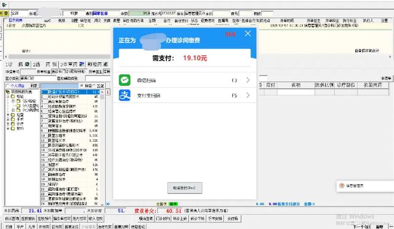Click the item list scrollbar down arrow

102,204
